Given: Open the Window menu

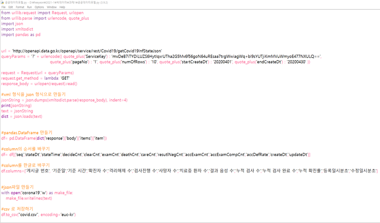Looking at the screenshot, I should pos(52,7).
